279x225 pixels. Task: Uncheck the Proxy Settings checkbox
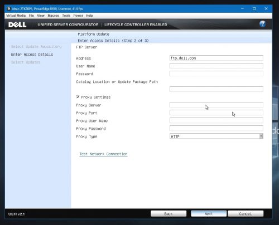(78, 97)
